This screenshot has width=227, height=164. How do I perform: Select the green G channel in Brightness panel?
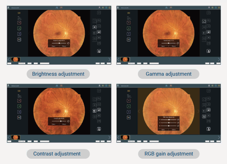(19, 28)
